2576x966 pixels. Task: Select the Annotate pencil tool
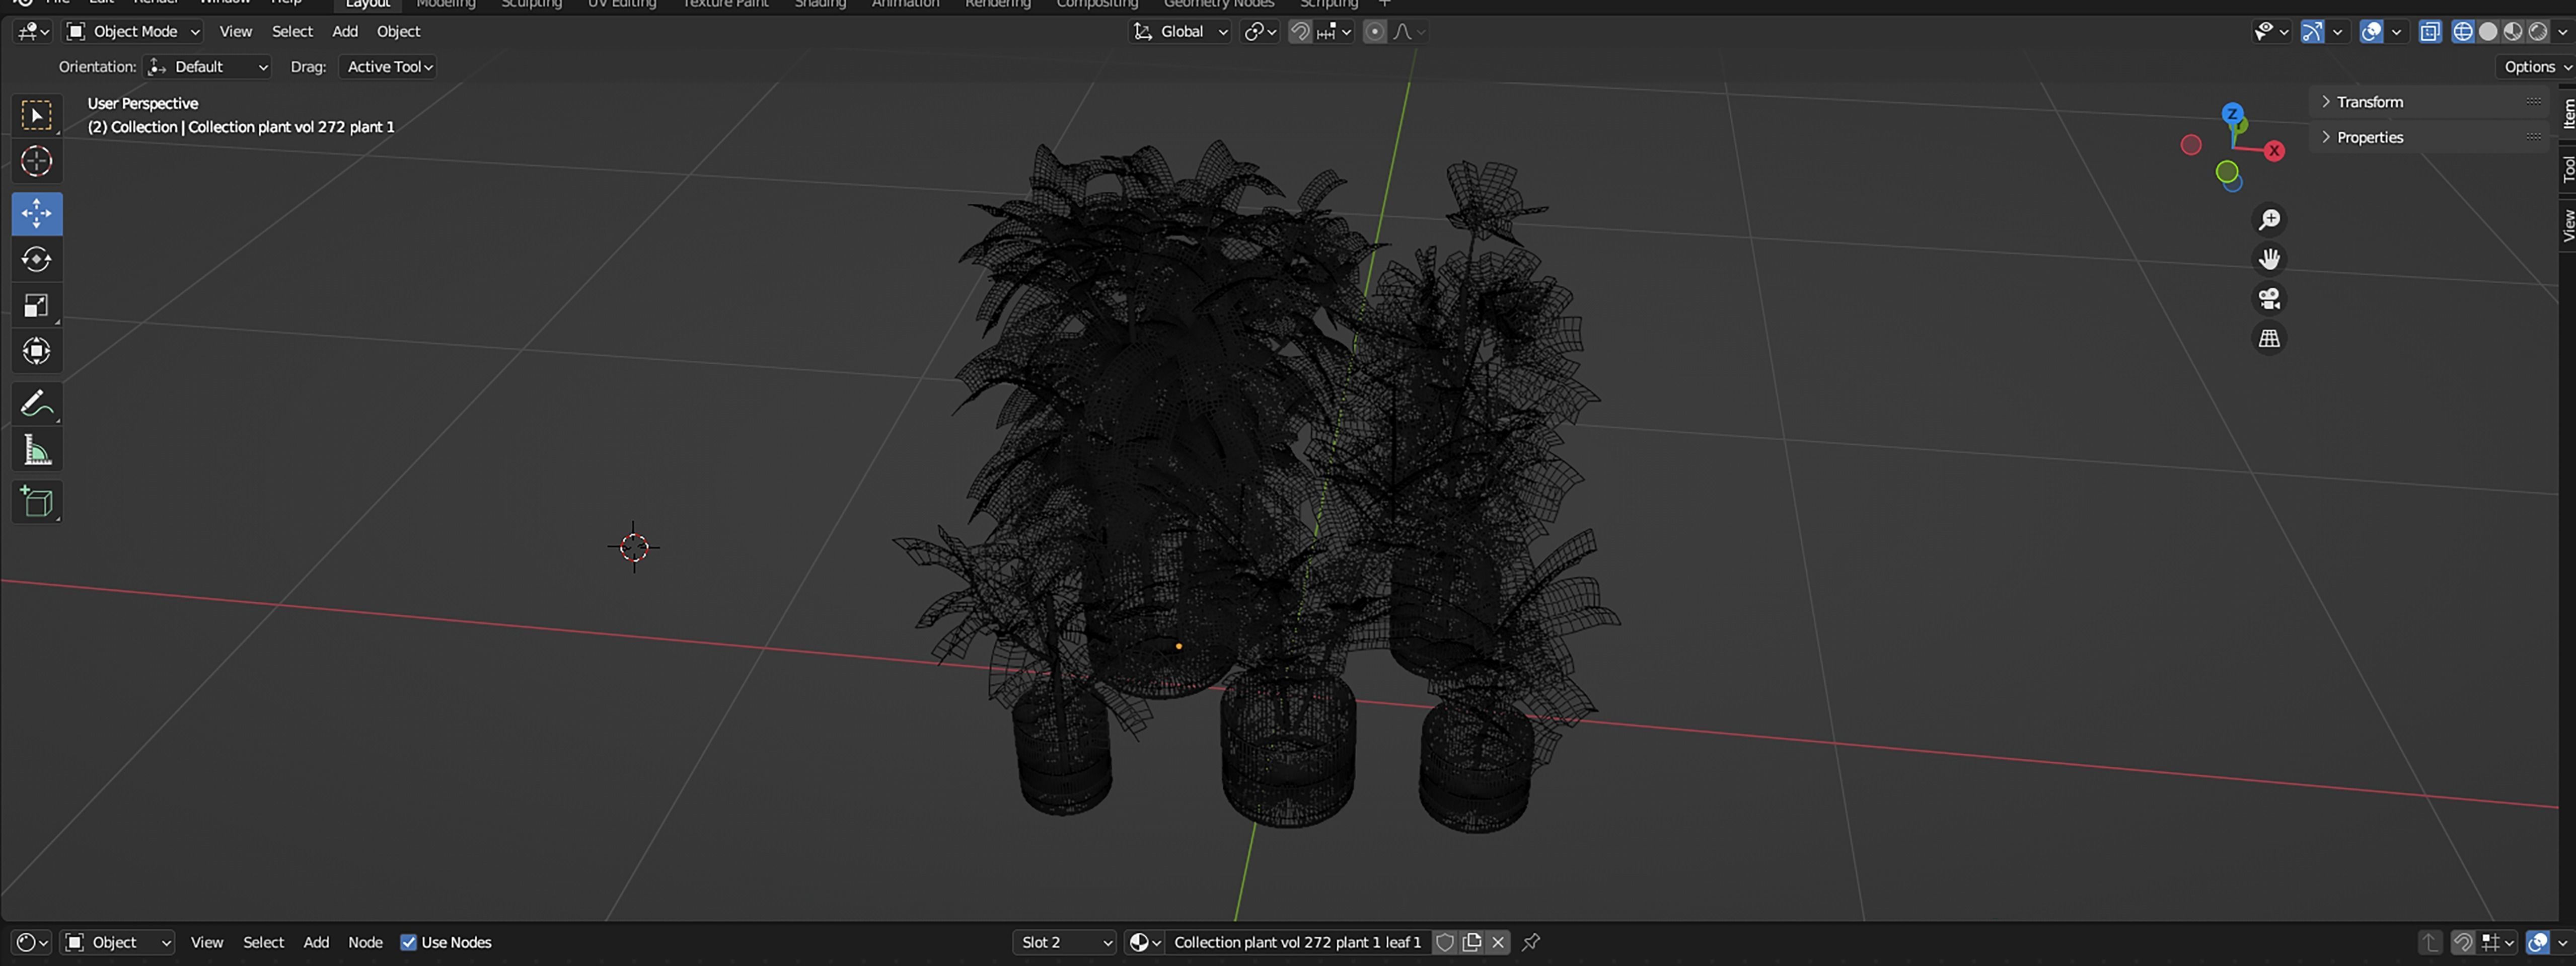click(x=37, y=405)
